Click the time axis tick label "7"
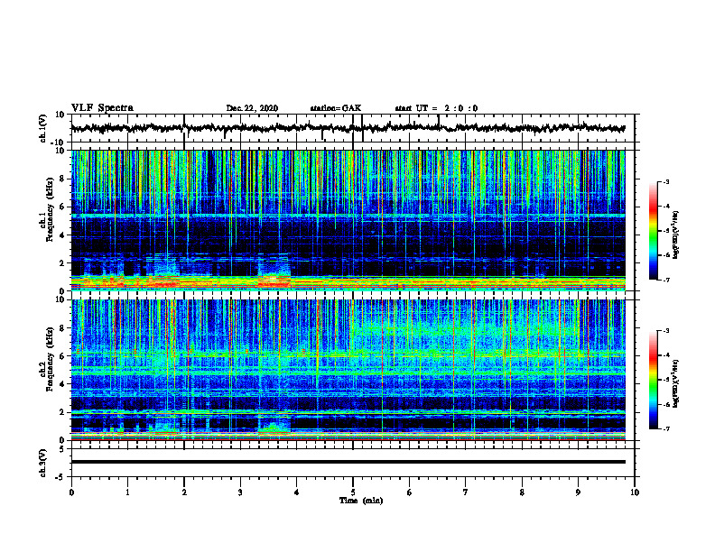 (466, 492)
